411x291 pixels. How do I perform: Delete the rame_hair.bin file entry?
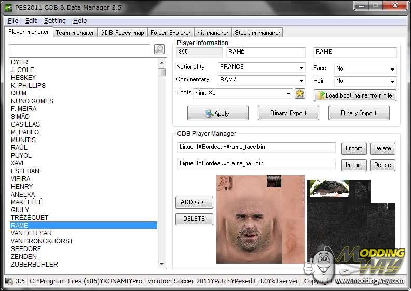pos(382,165)
